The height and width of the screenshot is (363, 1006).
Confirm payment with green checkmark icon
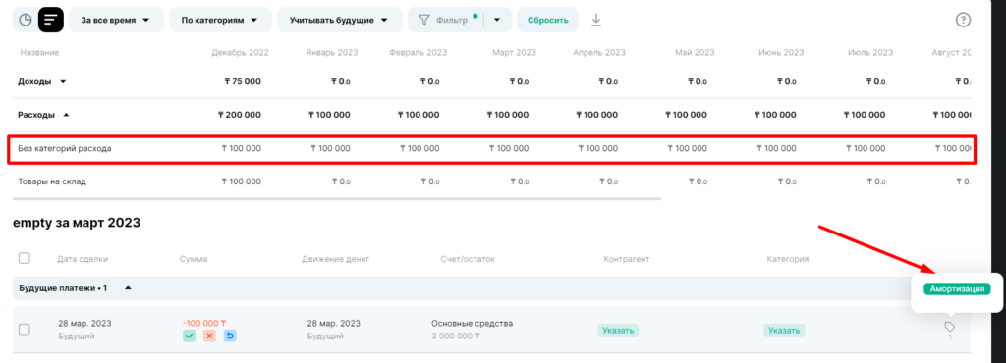pyautogui.click(x=189, y=336)
